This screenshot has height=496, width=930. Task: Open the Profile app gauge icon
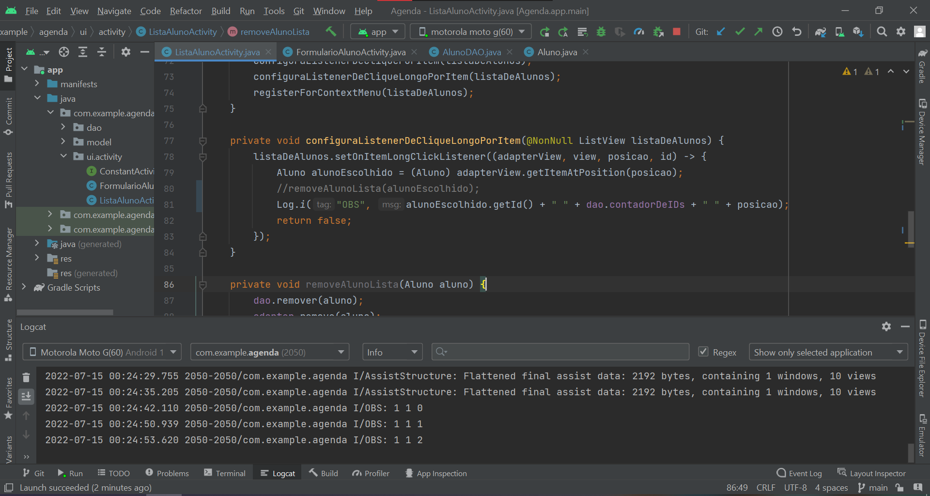click(x=639, y=32)
